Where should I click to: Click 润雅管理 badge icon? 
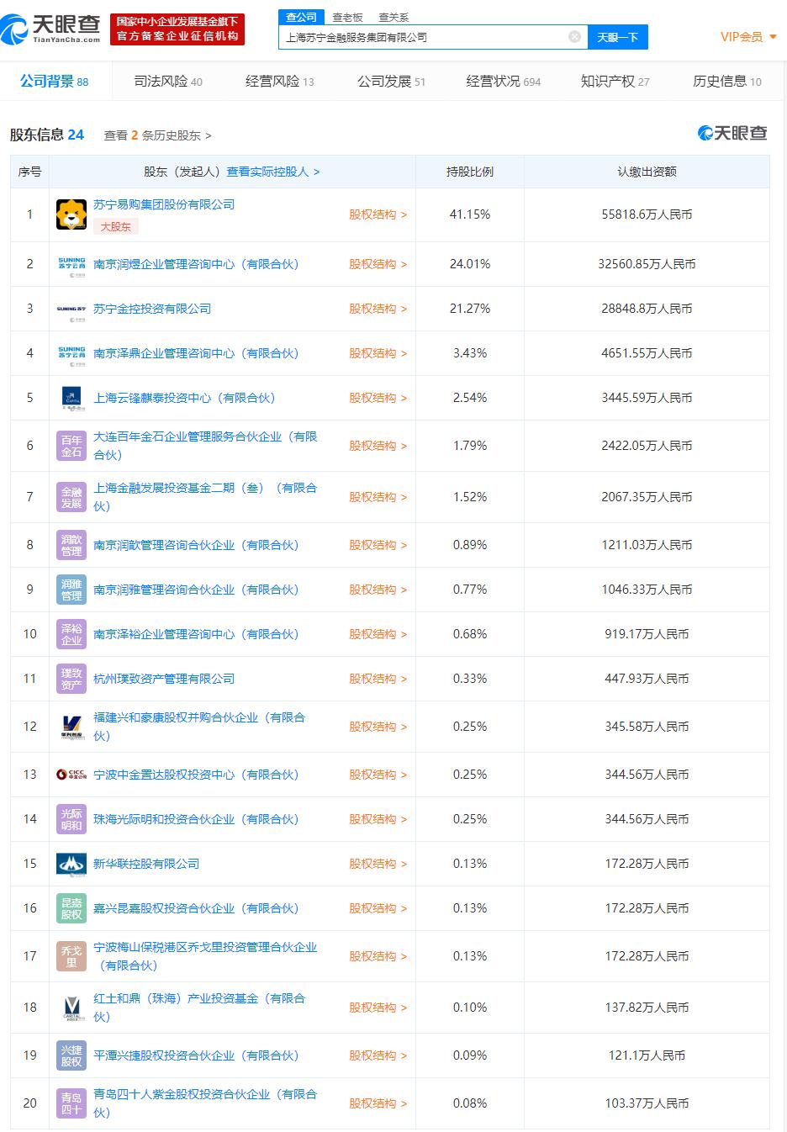[71, 590]
